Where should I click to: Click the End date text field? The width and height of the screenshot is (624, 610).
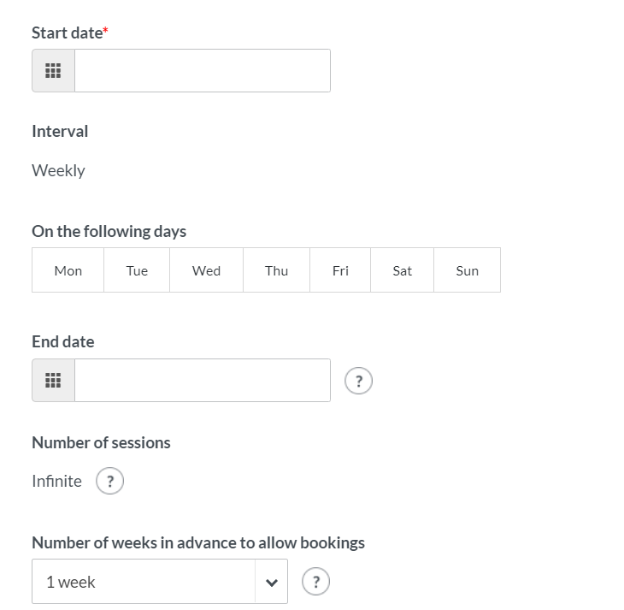pos(202,381)
